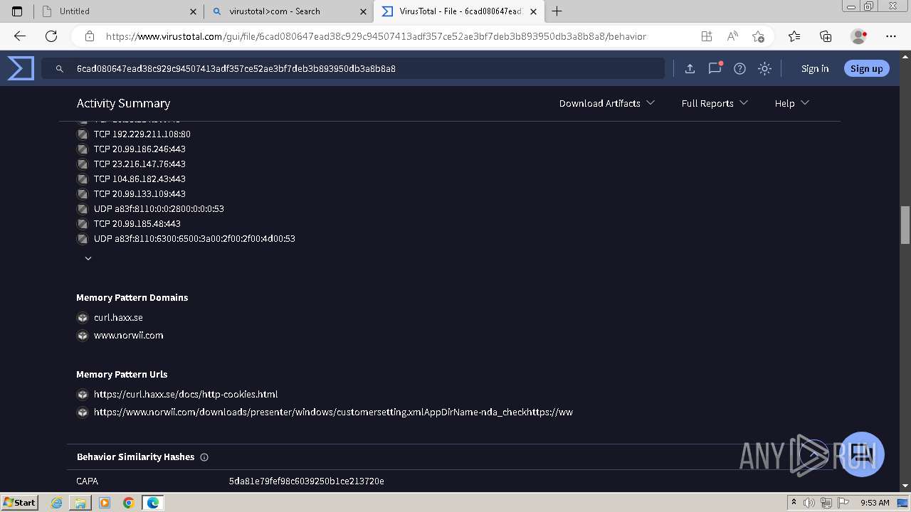Click the www.norwii.com domain text
The image size is (911, 512).
(x=129, y=335)
